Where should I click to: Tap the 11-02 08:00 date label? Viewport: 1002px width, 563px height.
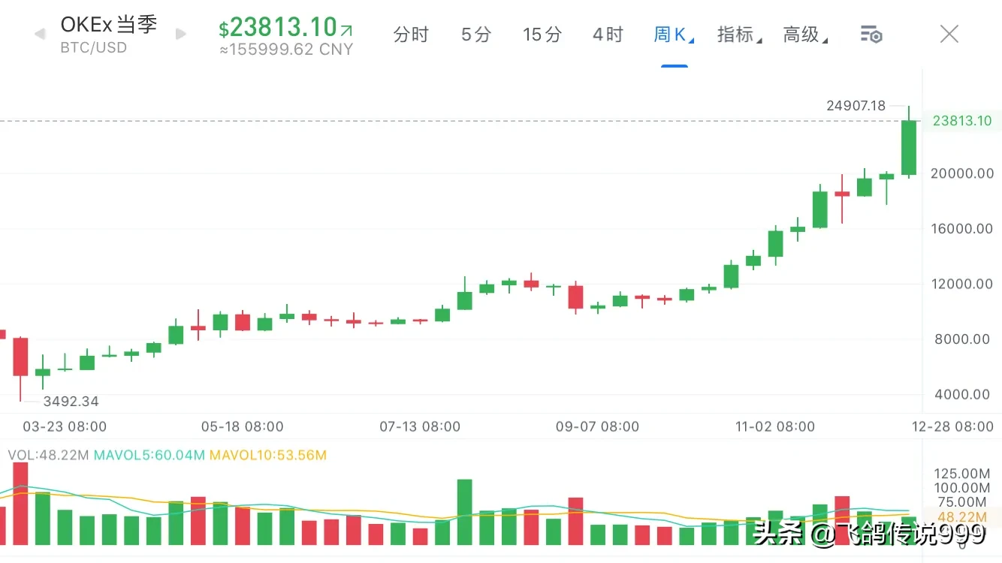tap(775, 426)
